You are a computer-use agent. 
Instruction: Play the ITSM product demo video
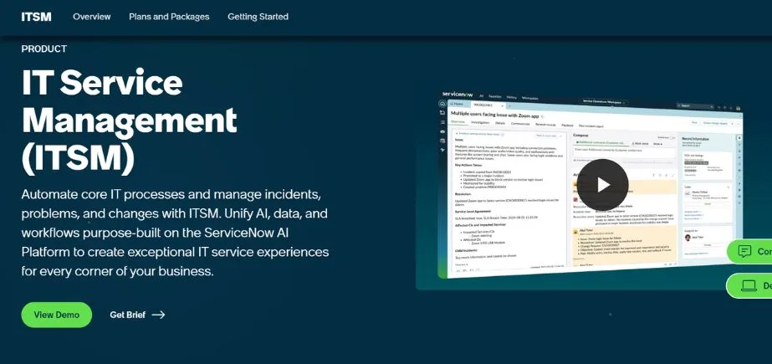tap(602, 185)
